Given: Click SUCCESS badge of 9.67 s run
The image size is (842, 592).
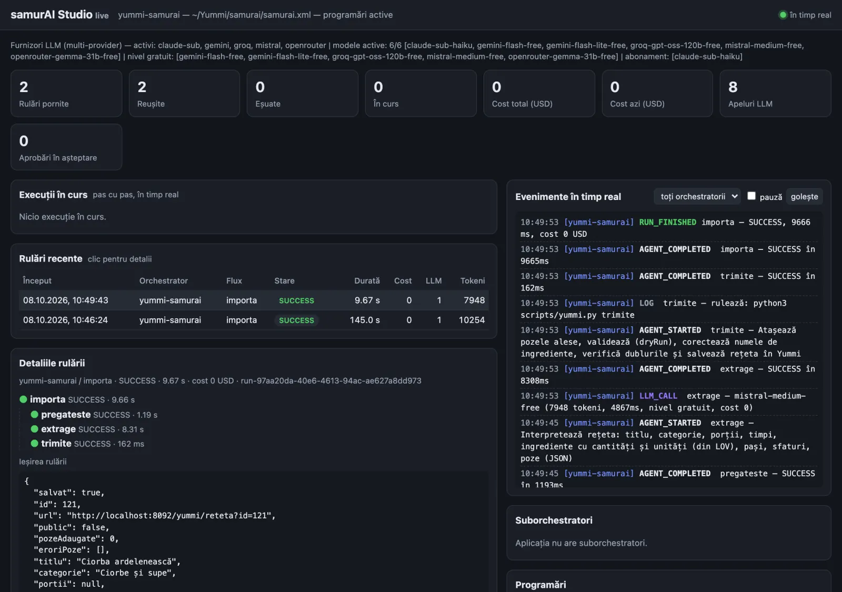Looking at the screenshot, I should pyautogui.click(x=296, y=300).
